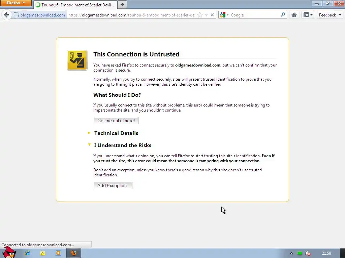This screenshot has width=345, height=258.
Task: Open the media player taskbar icon
Action: pos(58,253)
